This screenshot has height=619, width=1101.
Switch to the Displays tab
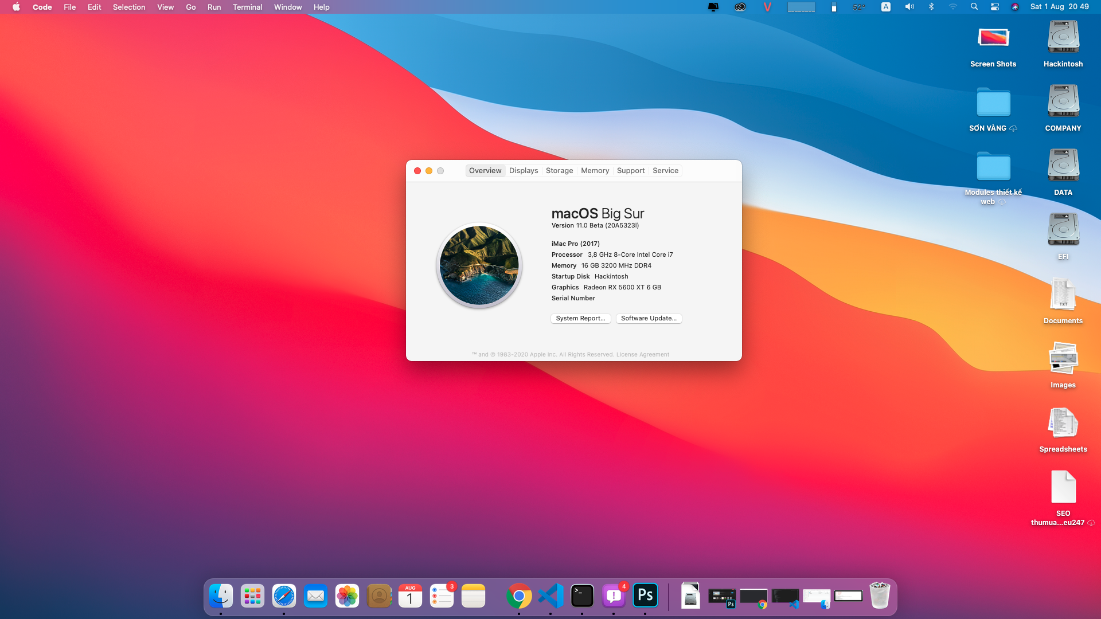tap(524, 171)
